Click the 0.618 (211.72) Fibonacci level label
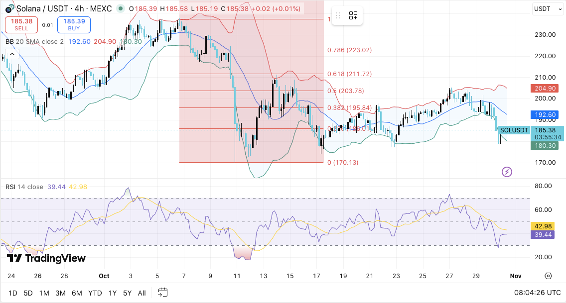 tap(349, 74)
